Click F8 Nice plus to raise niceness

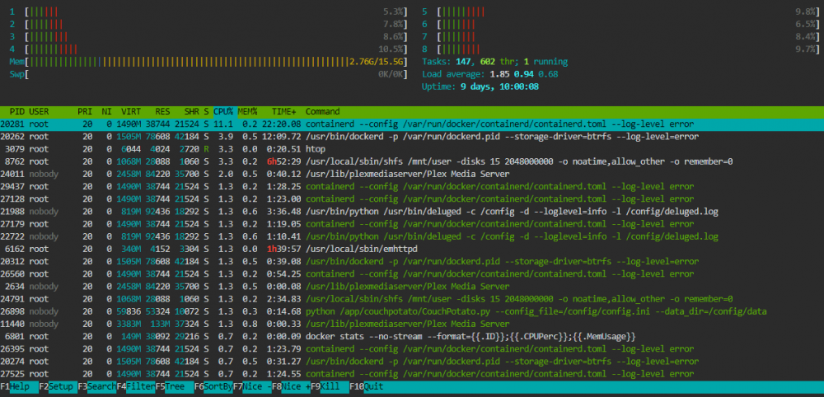pyautogui.click(x=291, y=386)
